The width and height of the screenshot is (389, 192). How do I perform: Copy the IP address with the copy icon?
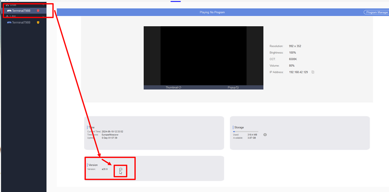pos(313,72)
